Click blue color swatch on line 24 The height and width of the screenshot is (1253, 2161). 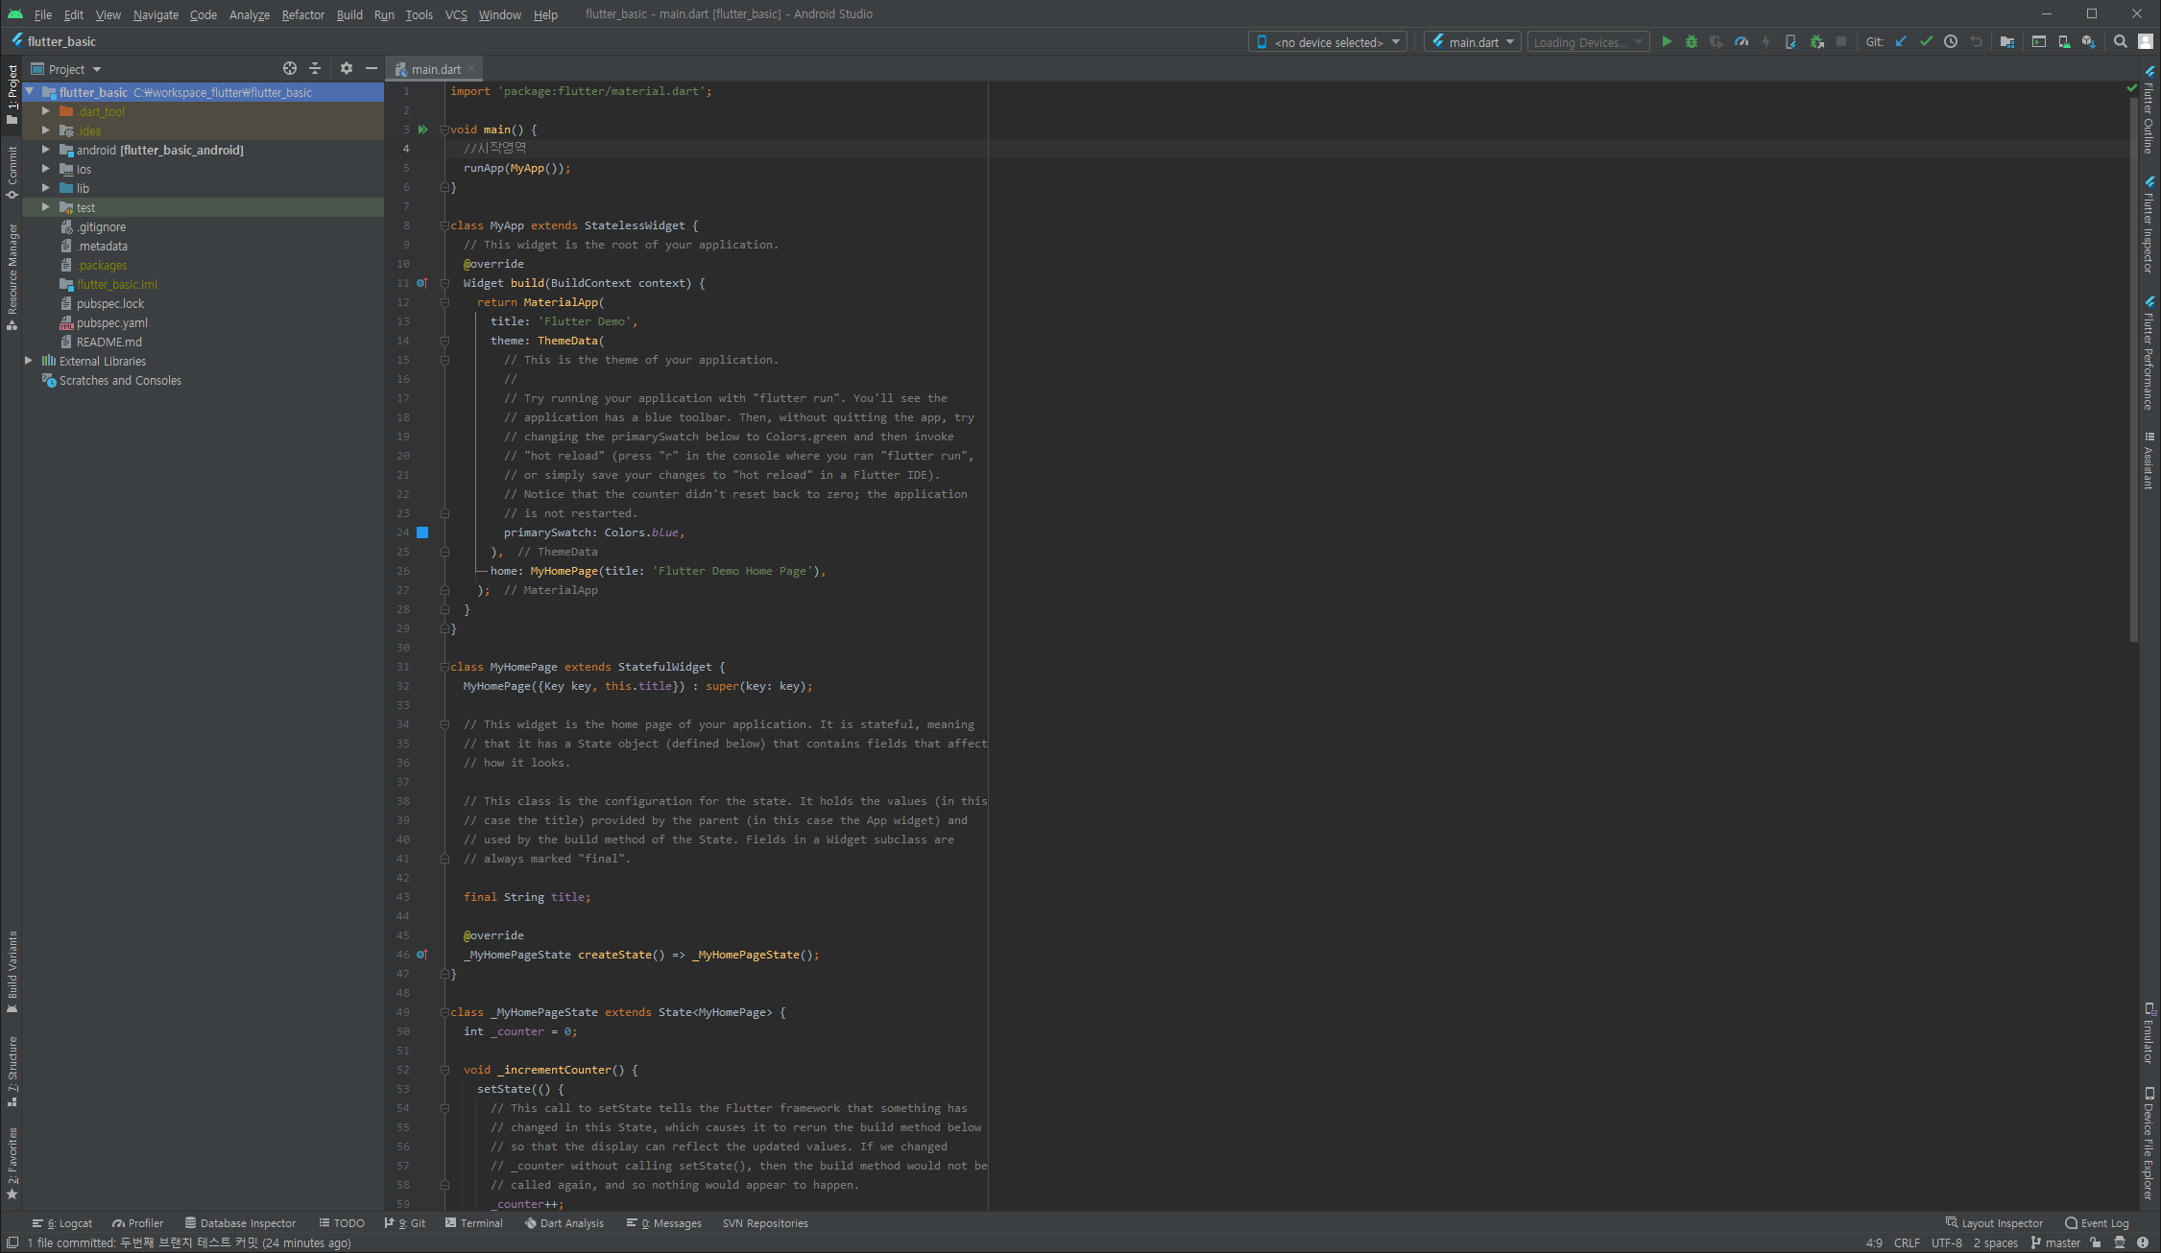[422, 532]
